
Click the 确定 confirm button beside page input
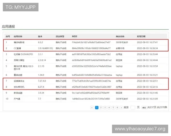coord(144,107)
